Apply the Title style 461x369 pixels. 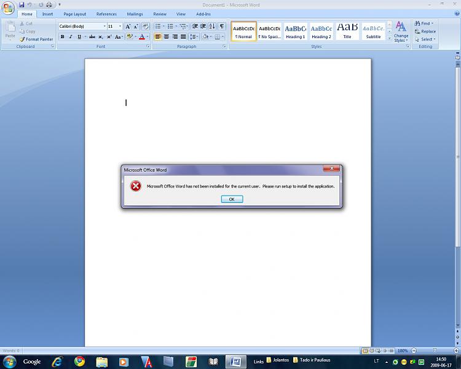[347, 31]
